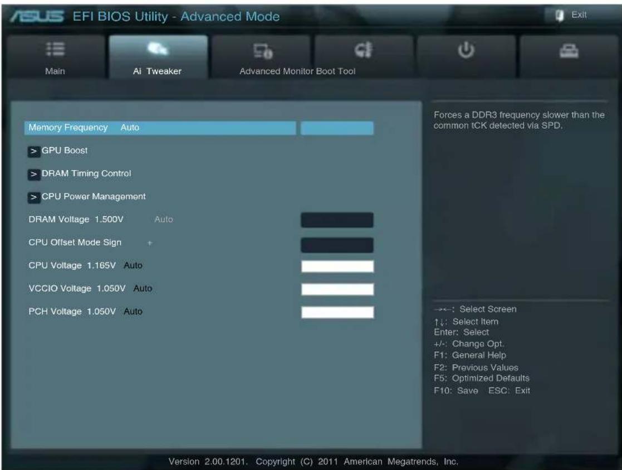Select the Advanced tab chip icon

point(263,51)
